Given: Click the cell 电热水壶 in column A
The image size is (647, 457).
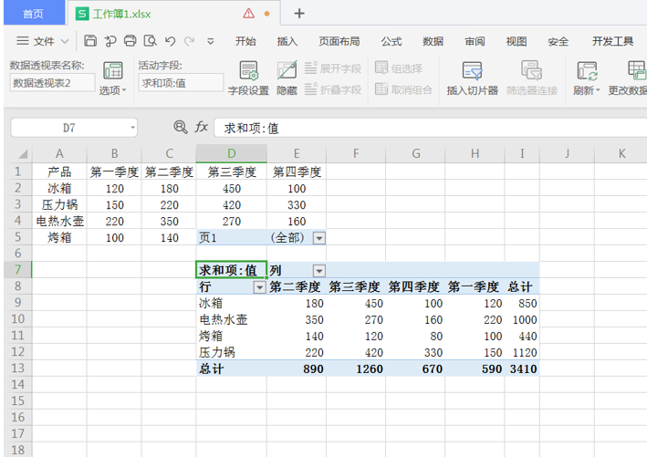Looking at the screenshot, I should pos(59,221).
